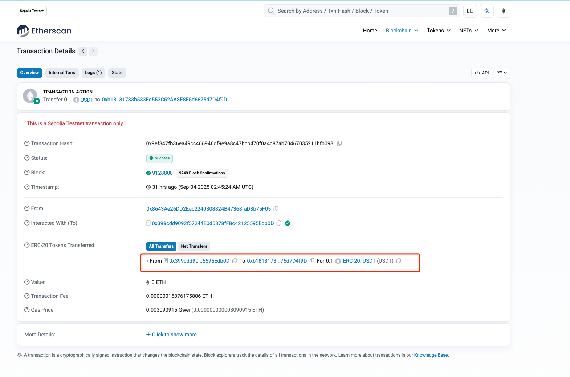Click the search magnifier icon

(271, 11)
